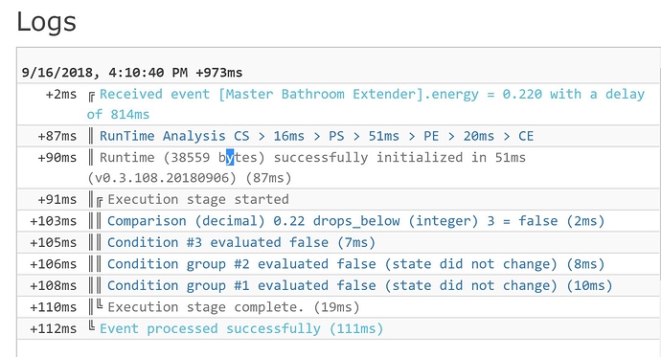Click the Logs heading
Viewport: 661px width, 357px height.
click(x=46, y=22)
